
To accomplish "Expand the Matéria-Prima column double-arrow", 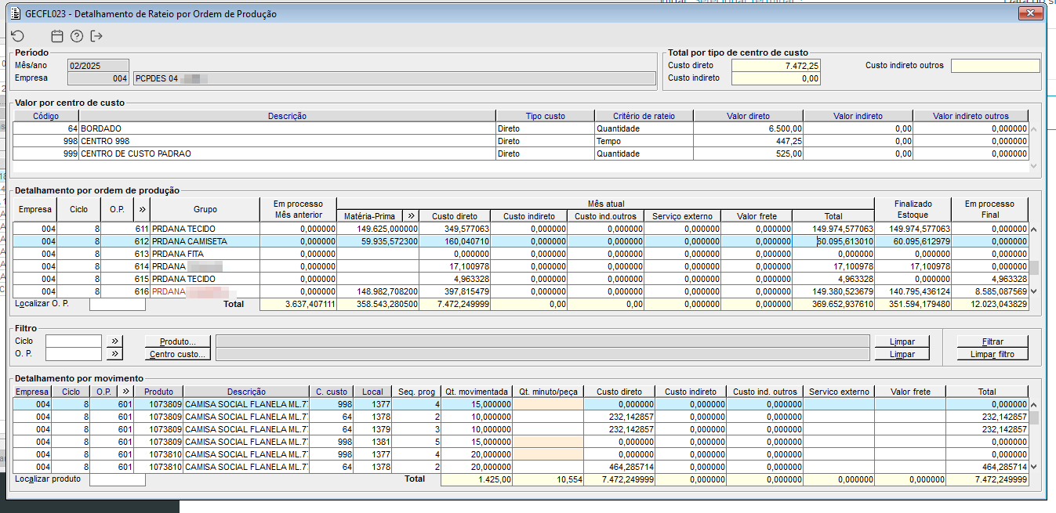I will (411, 216).
